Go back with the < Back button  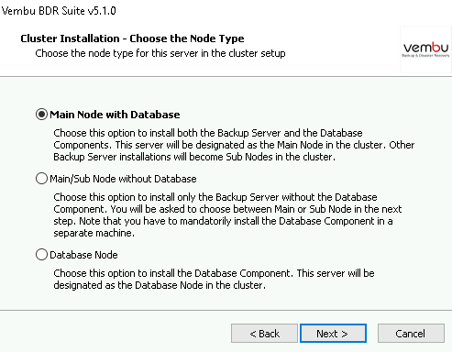point(264,334)
